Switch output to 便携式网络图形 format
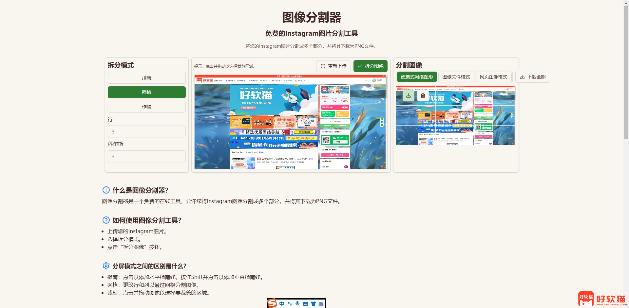Viewport: 629px width, 308px height. point(417,77)
